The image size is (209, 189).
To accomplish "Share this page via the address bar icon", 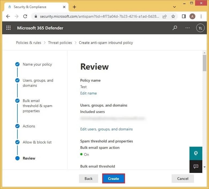I will [x=165, y=16].
